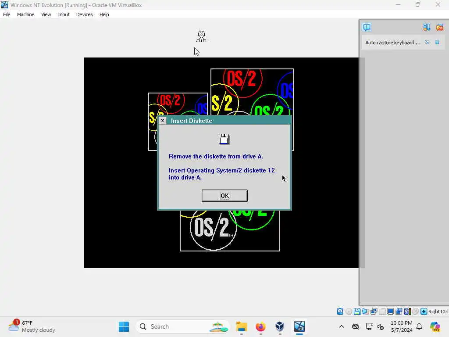Click the notification order toggle icon

(x=427, y=27)
